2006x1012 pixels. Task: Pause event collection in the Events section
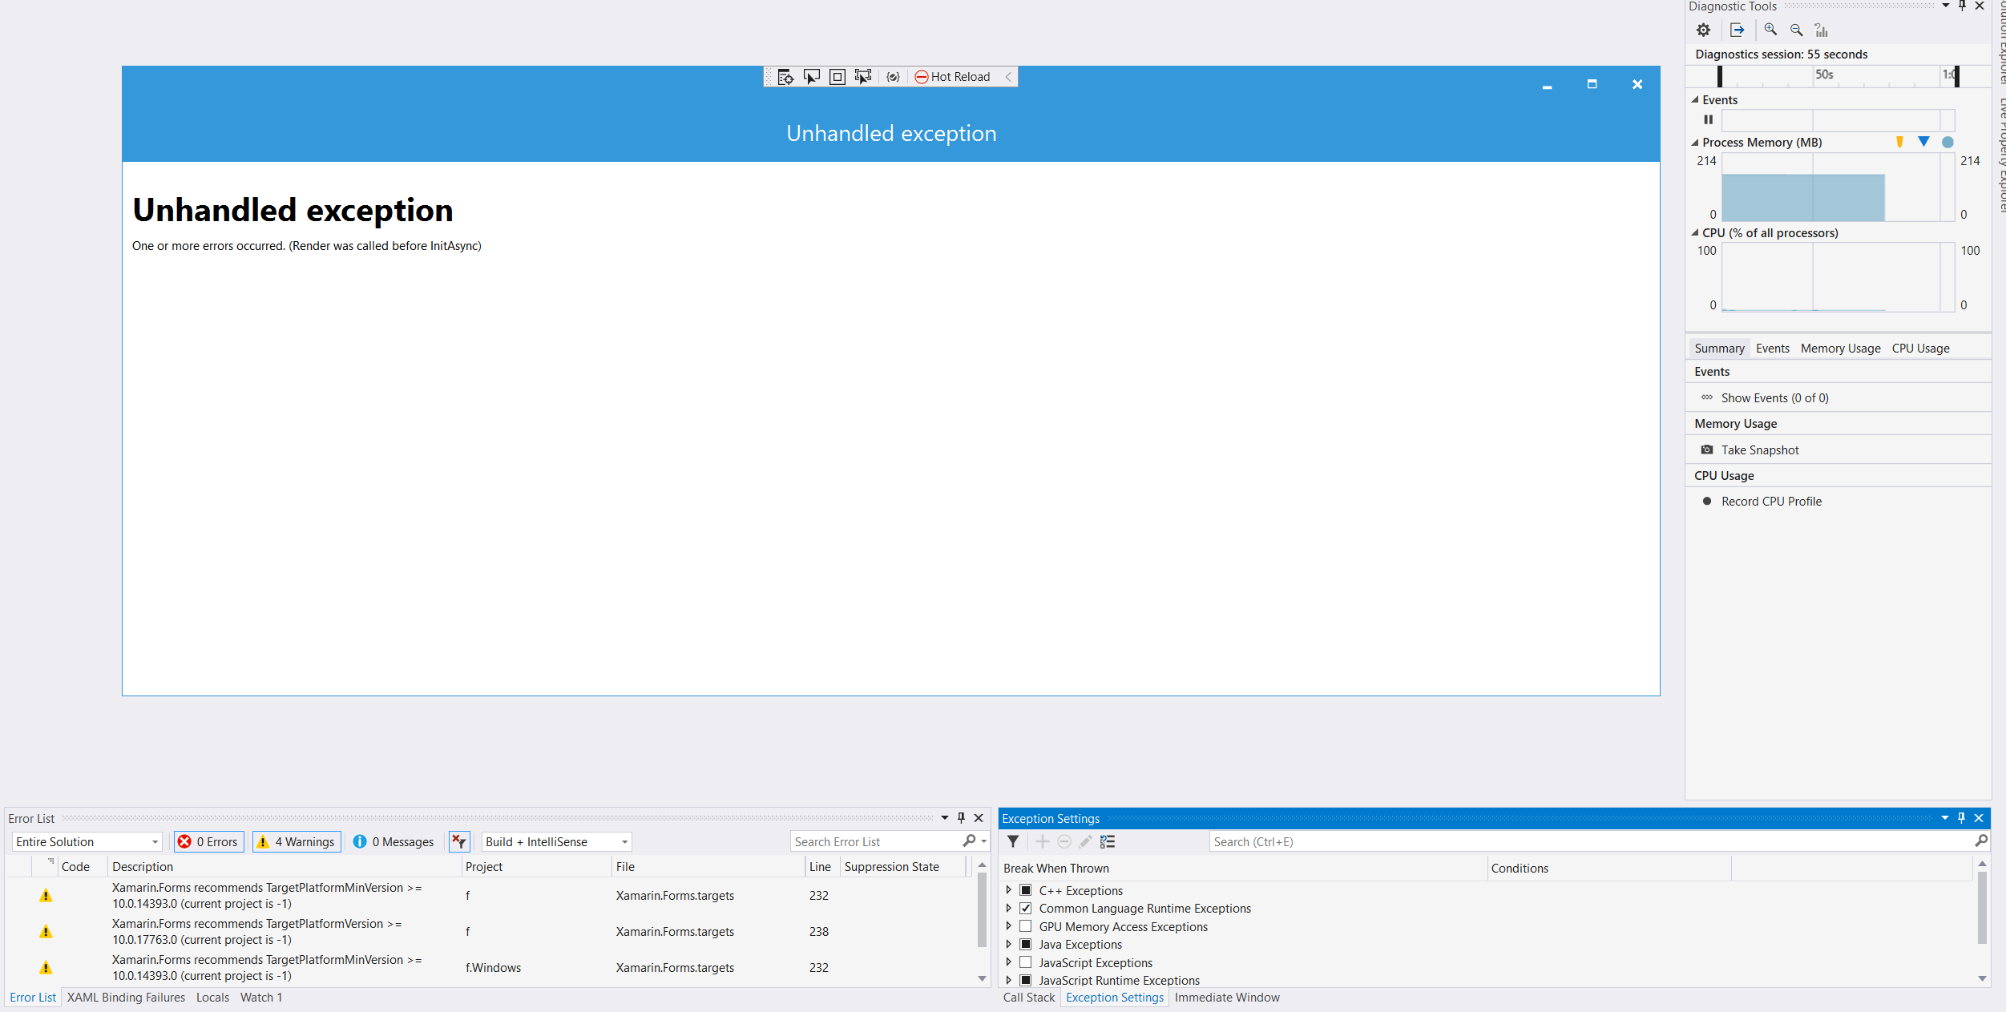(x=1708, y=119)
